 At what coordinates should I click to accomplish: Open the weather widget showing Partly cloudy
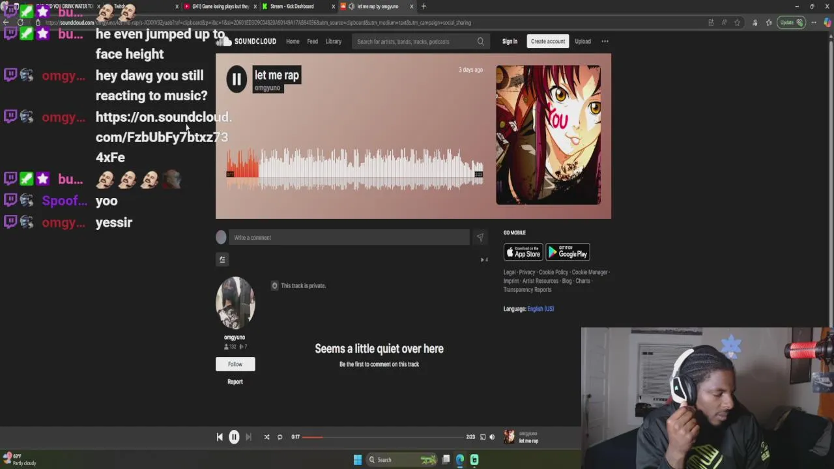click(x=20, y=460)
